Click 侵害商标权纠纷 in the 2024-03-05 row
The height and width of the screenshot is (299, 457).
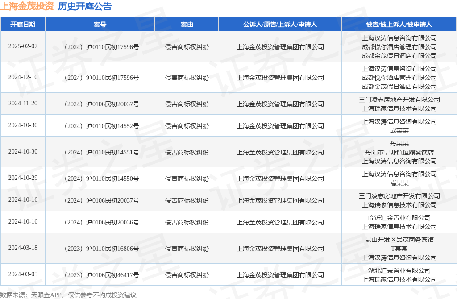pos(187,275)
